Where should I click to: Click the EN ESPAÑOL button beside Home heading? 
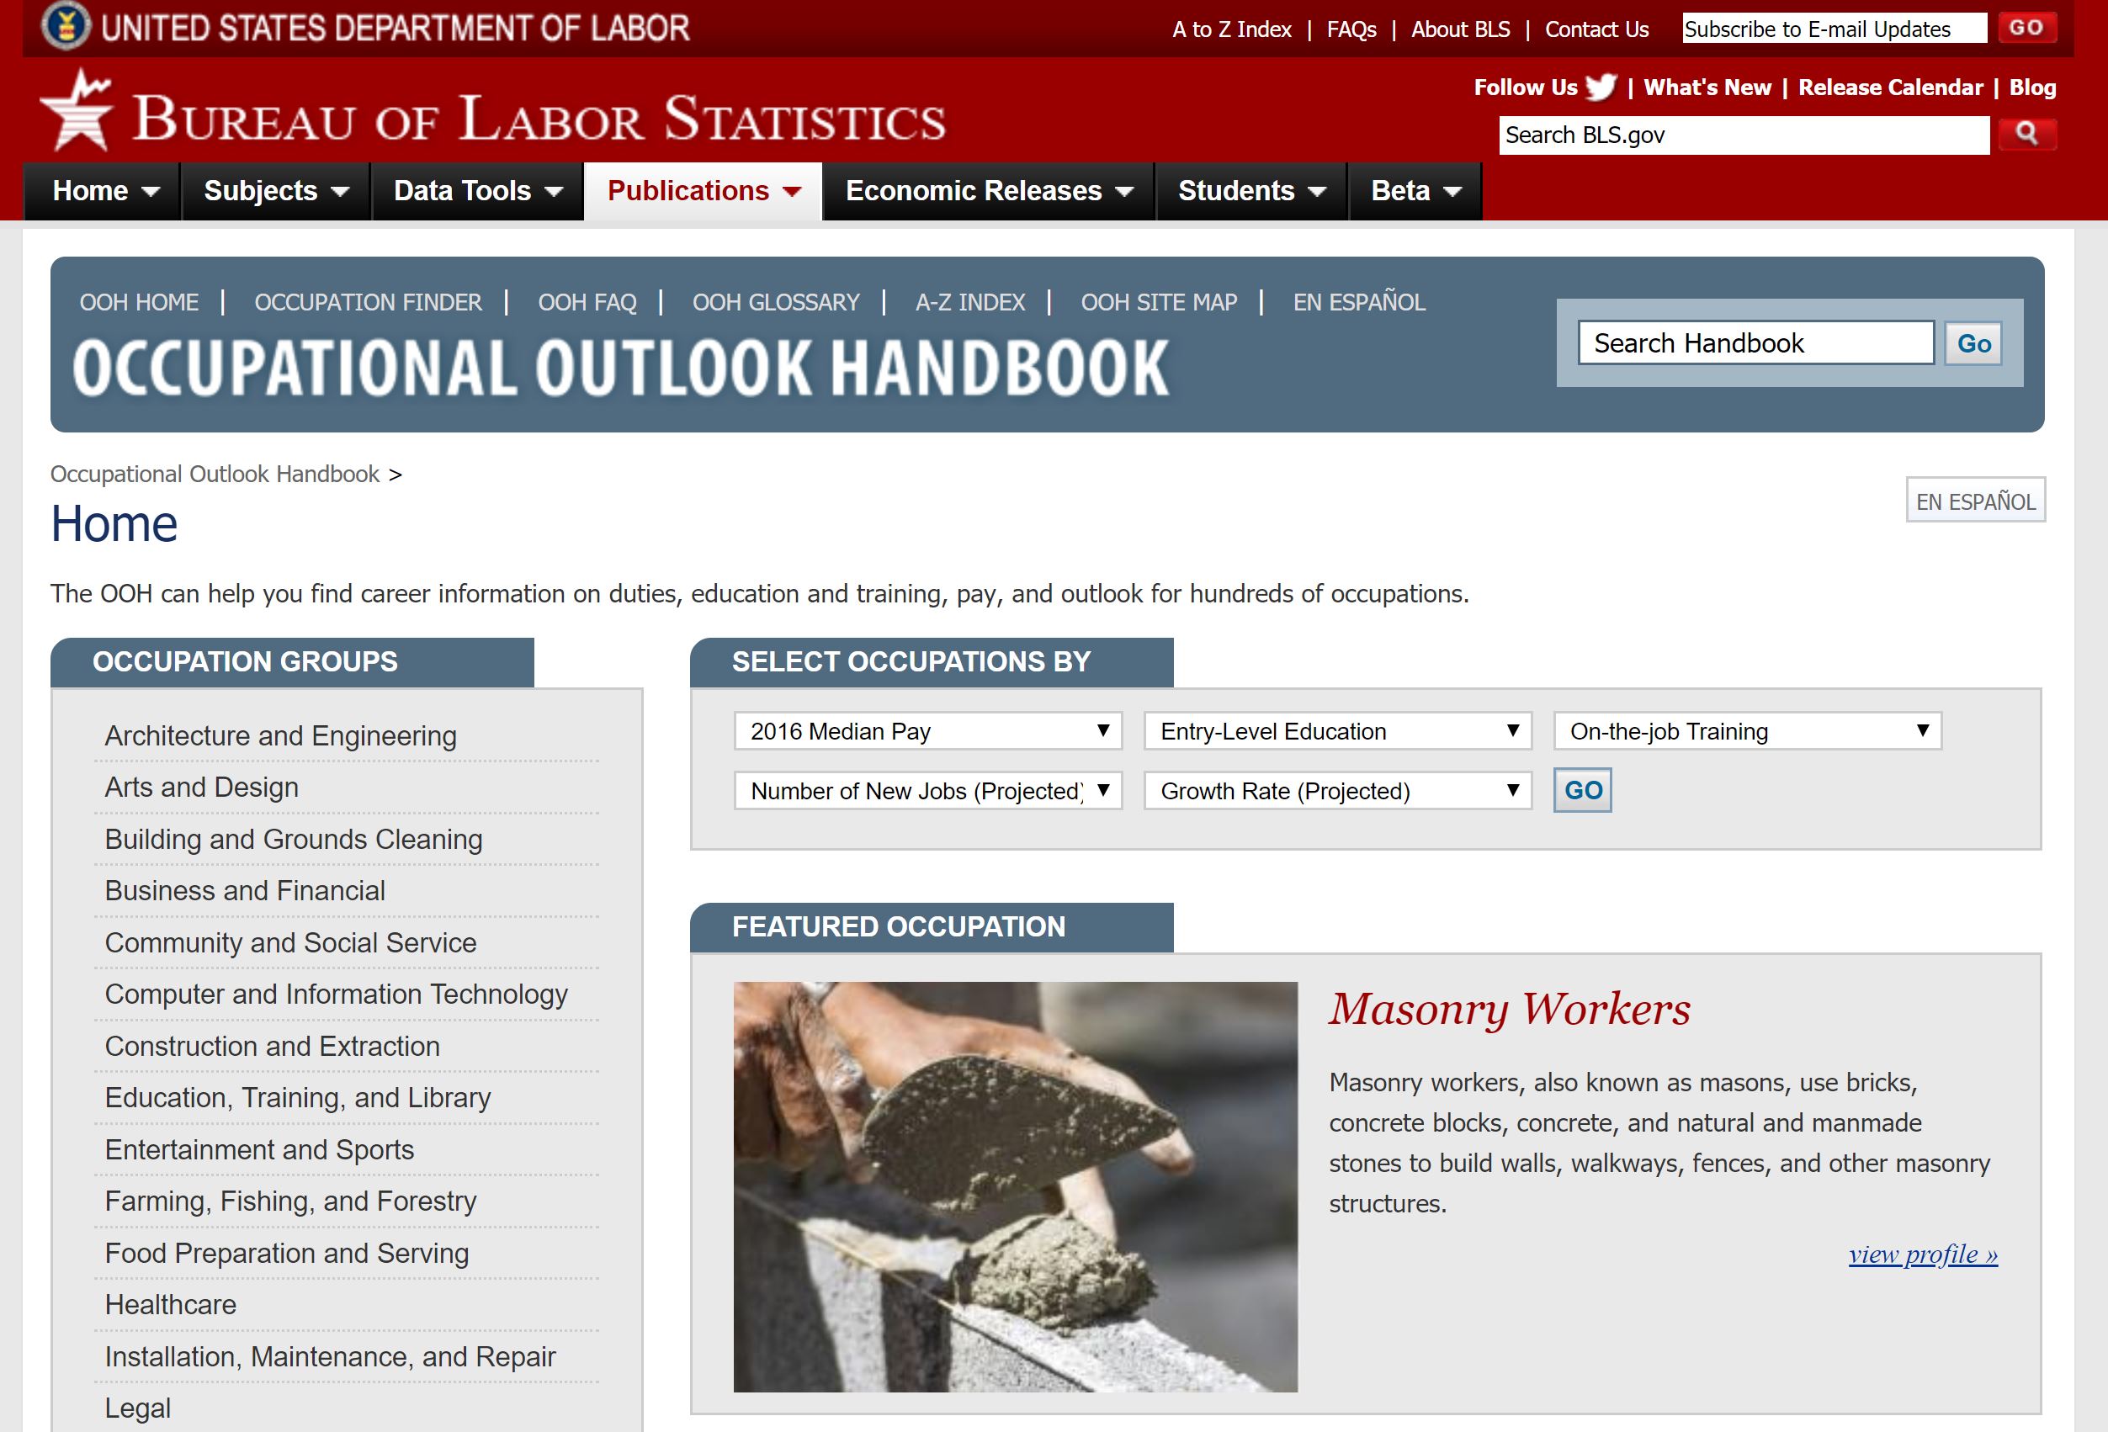coord(1976,500)
